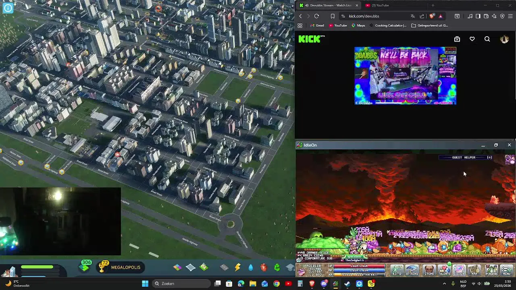Open the Maps bookmark
Viewport: 516px width, 290px height.
point(358,25)
